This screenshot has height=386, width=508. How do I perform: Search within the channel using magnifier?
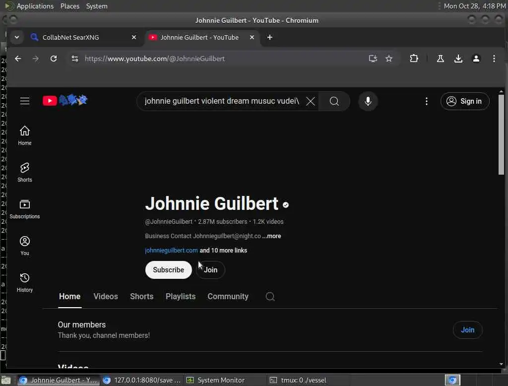point(270,296)
